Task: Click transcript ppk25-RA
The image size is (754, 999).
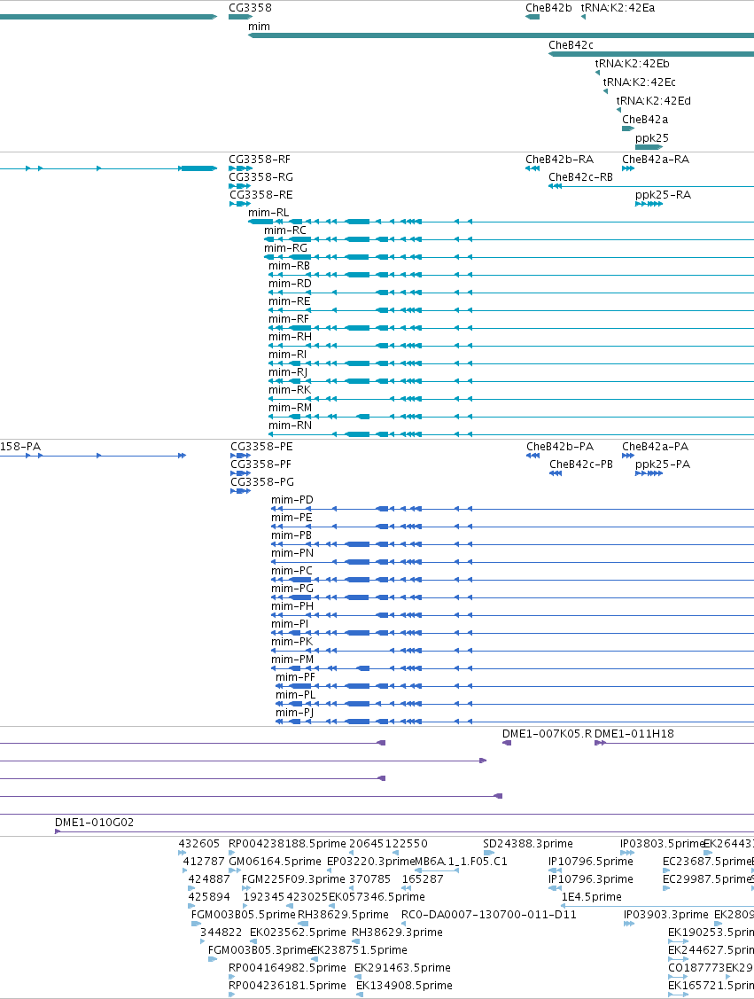Action: tap(663, 194)
